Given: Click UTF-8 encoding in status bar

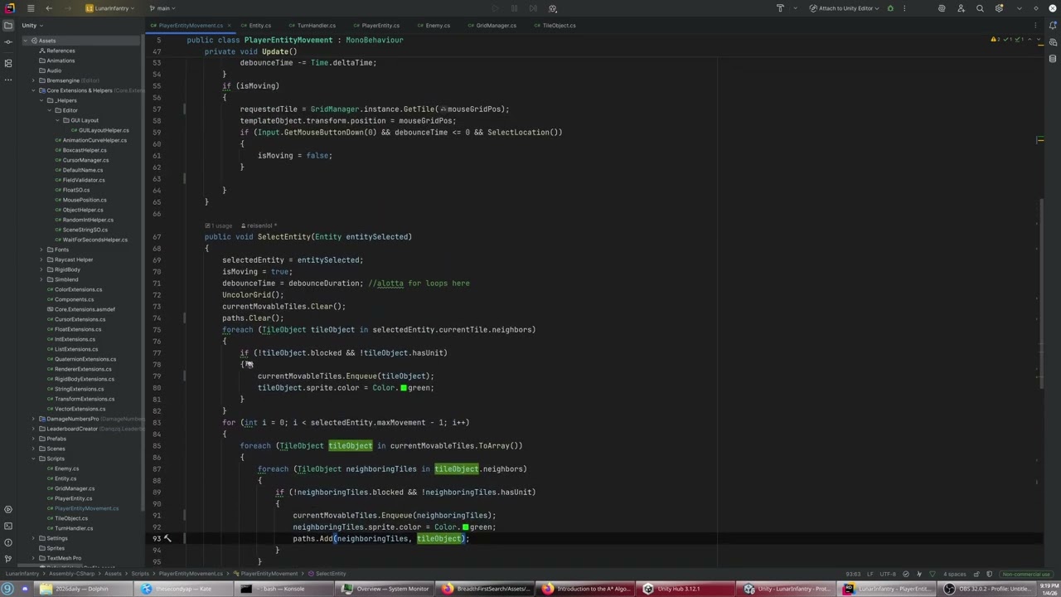Looking at the screenshot, I should [888, 574].
